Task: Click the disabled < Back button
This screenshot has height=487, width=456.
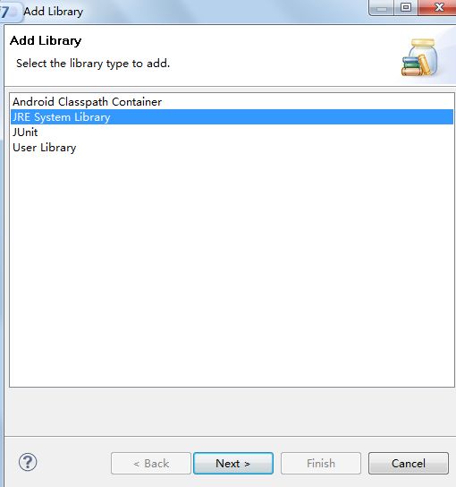Action: [x=151, y=463]
